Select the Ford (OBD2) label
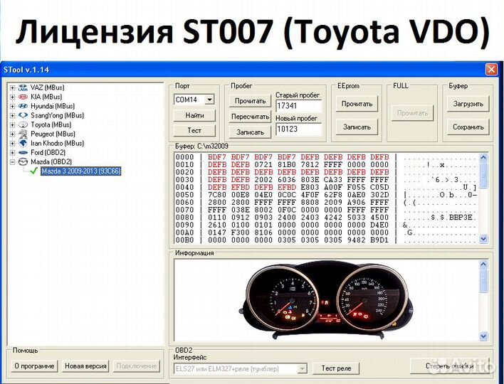 coord(48,152)
